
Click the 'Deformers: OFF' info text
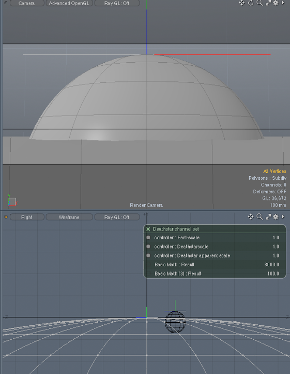point(269,191)
